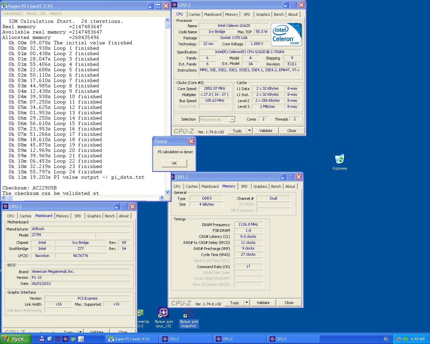
Task: Open About tab in the top CPU-Z window
Action: 293,14
